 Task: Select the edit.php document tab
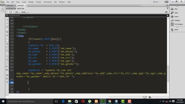click(x=21, y=5)
